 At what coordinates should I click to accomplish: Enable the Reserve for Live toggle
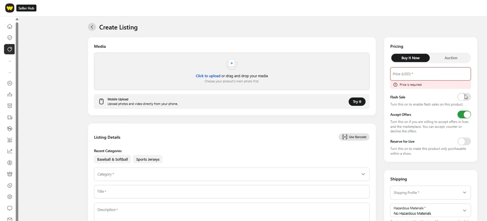(464, 141)
